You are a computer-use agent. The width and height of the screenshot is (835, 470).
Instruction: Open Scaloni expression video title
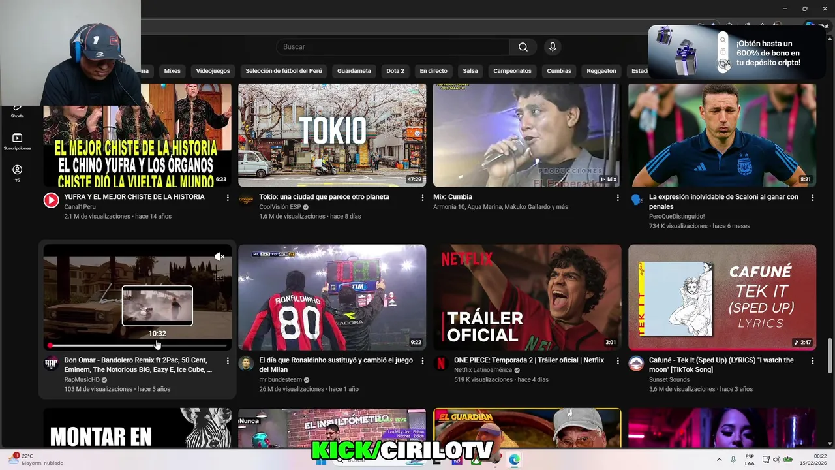723,202
